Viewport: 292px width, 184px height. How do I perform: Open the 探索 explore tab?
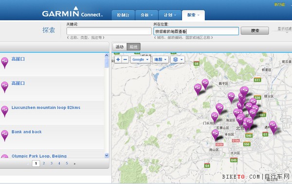click(193, 15)
